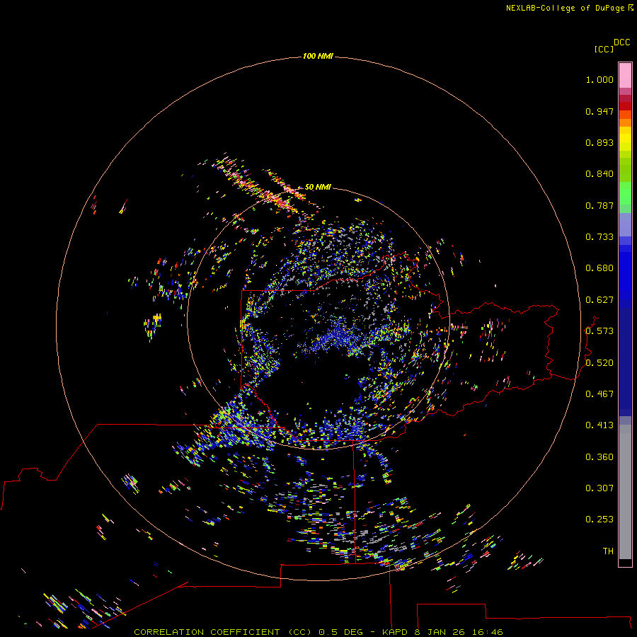Pick the gray segment of the color bar
The width and height of the screenshot is (637, 637).
[x=625, y=492]
